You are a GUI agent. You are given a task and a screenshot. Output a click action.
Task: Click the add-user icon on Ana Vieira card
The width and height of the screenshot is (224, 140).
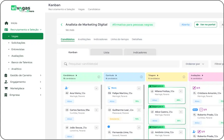click(67, 88)
